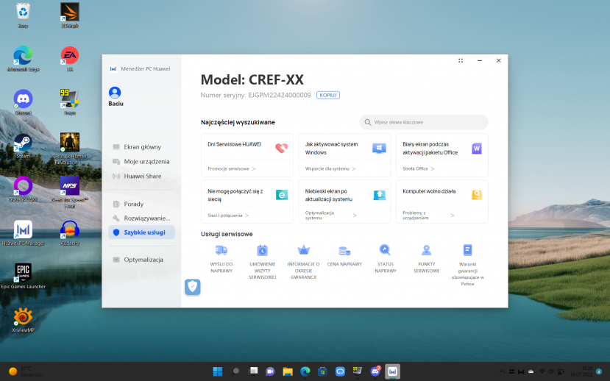
Task: Open GOG GALAXY desktop shortcut
Action: 24,189
